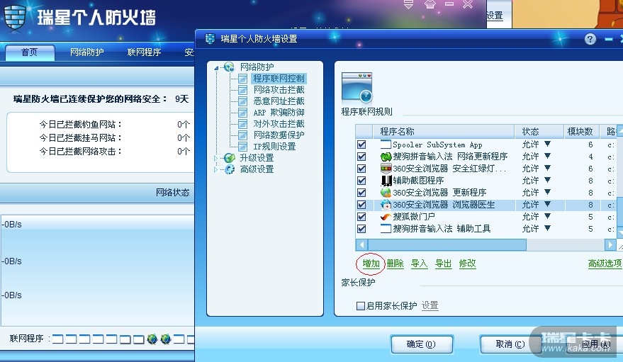Expand the 高级设置 tree node
The width and height of the screenshot is (623, 362).
click(x=215, y=169)
